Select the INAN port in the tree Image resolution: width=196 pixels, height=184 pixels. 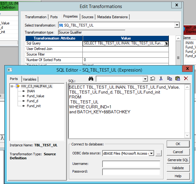click(x=31, y=91)
